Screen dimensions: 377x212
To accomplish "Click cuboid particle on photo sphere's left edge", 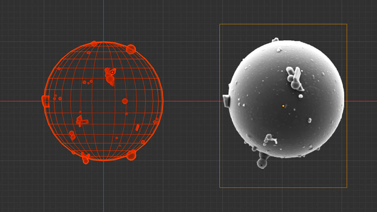I will 227,101.
